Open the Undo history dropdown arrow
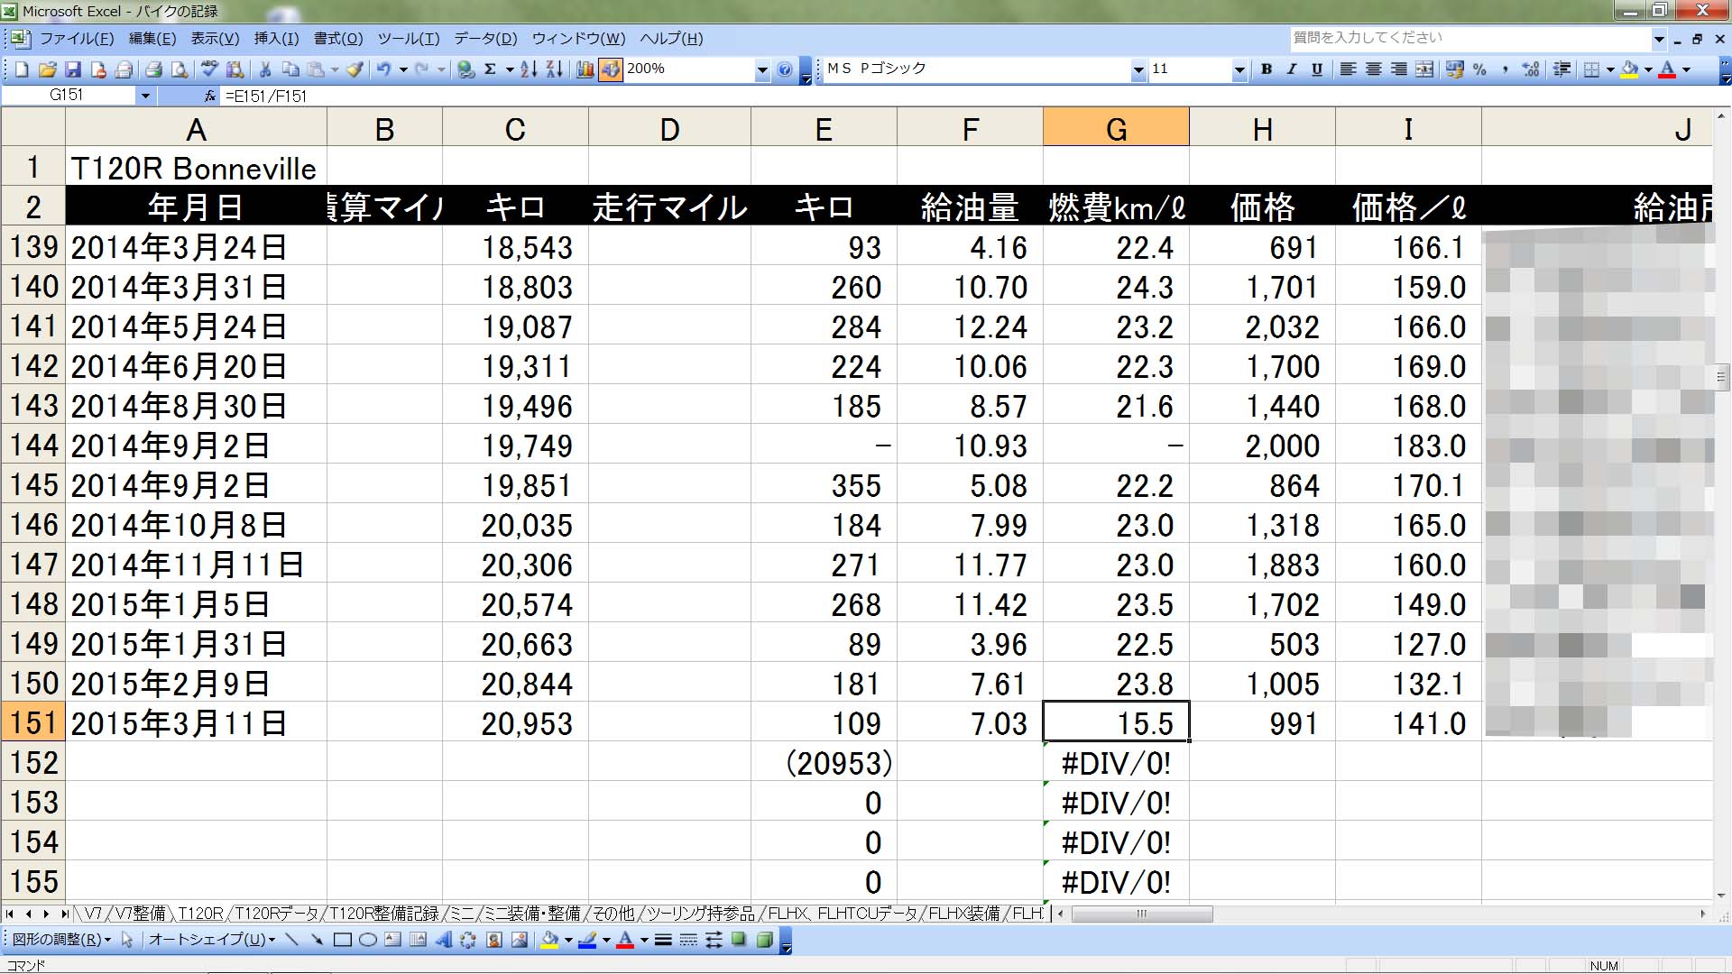 pyautogui.click(x=403, y=69)
